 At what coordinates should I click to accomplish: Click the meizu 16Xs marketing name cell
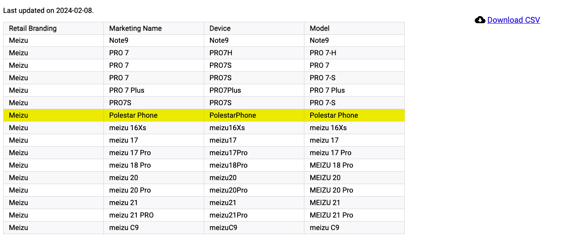pyautogui.click(x=128, y=128)
